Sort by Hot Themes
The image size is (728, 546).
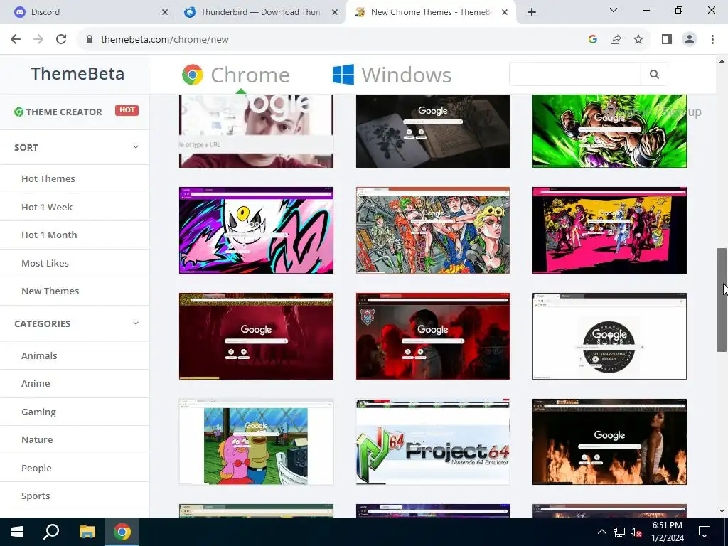pos(48,178)
